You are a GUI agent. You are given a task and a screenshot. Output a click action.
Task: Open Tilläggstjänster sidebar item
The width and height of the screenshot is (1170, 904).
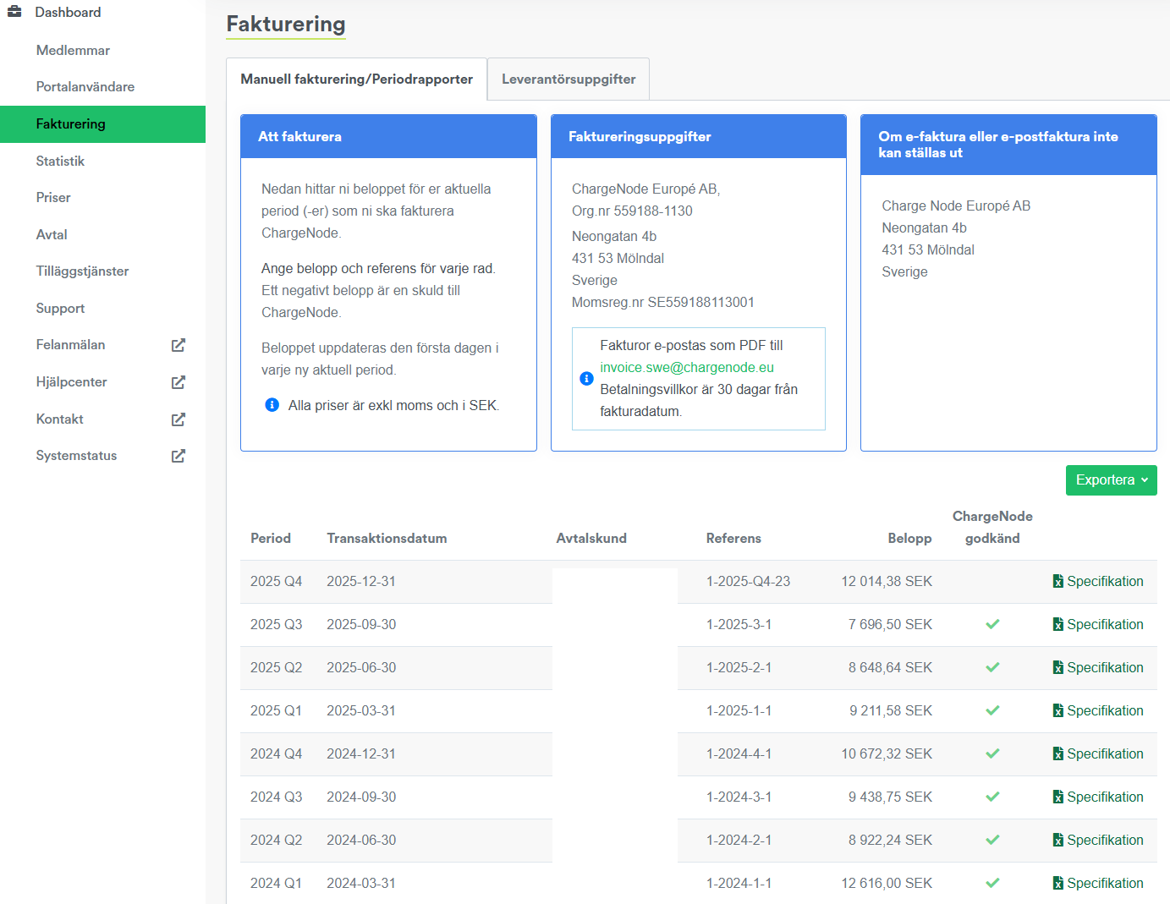click(82, 271)
